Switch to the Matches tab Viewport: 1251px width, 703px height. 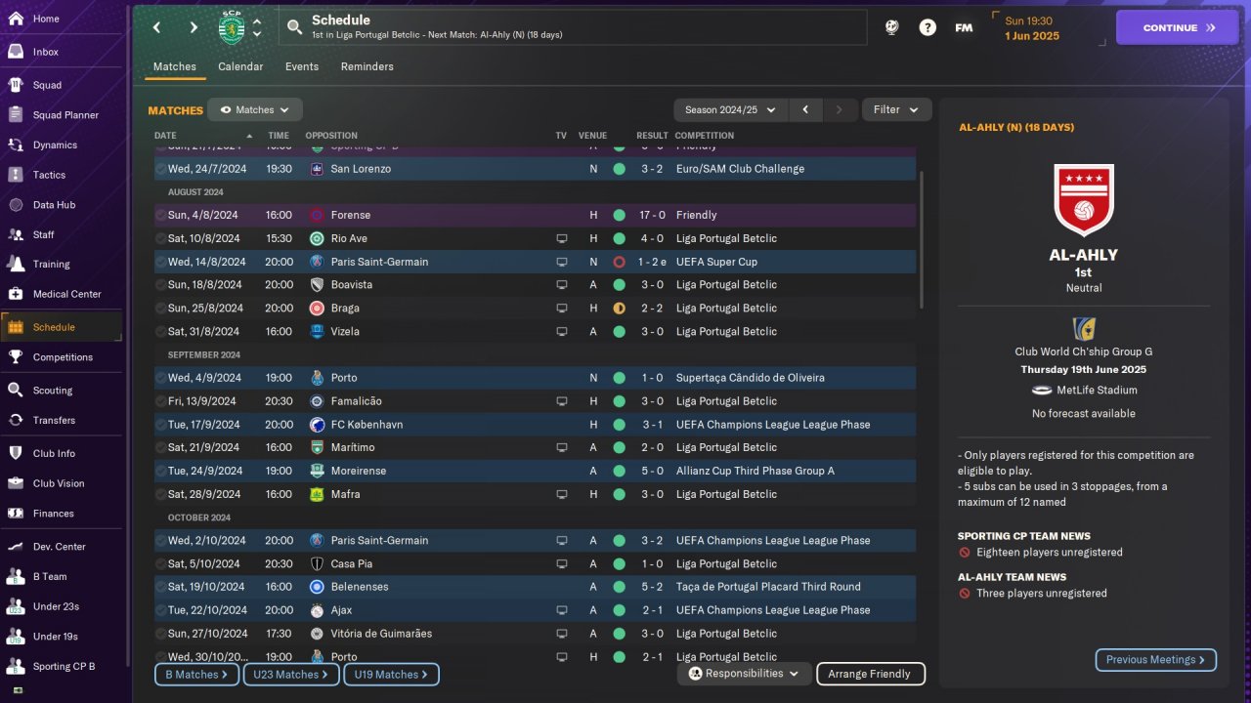[175, 66]
